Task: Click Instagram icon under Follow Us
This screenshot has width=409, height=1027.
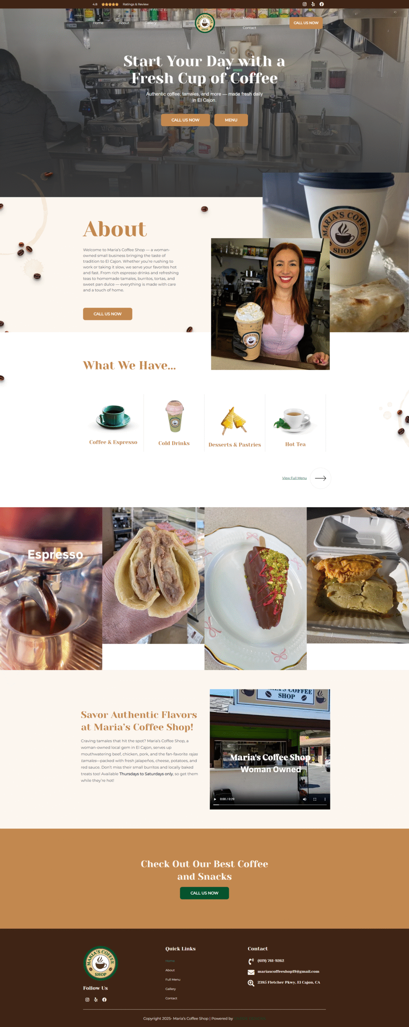Action: click(87, 999)
